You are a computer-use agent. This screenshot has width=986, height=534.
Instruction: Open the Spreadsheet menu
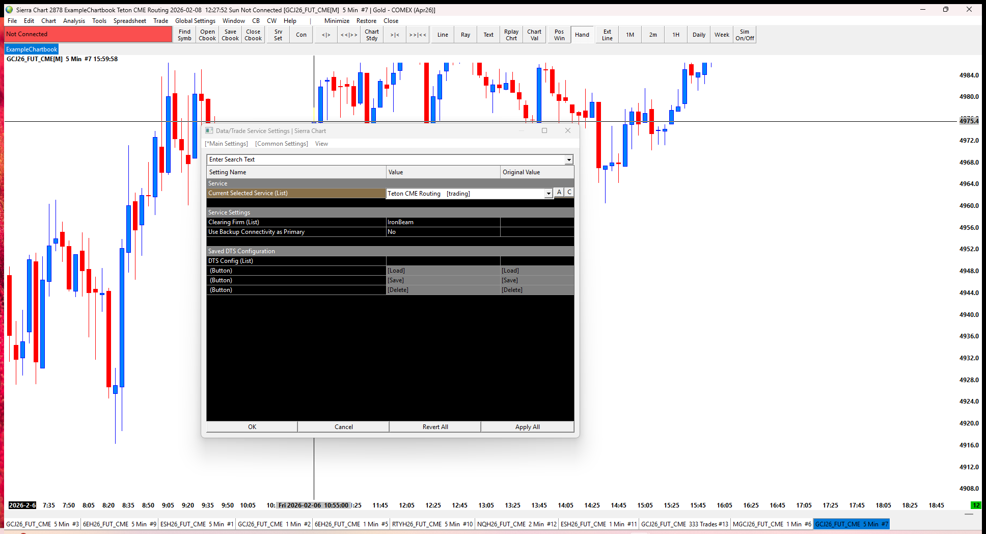(129, 21)
